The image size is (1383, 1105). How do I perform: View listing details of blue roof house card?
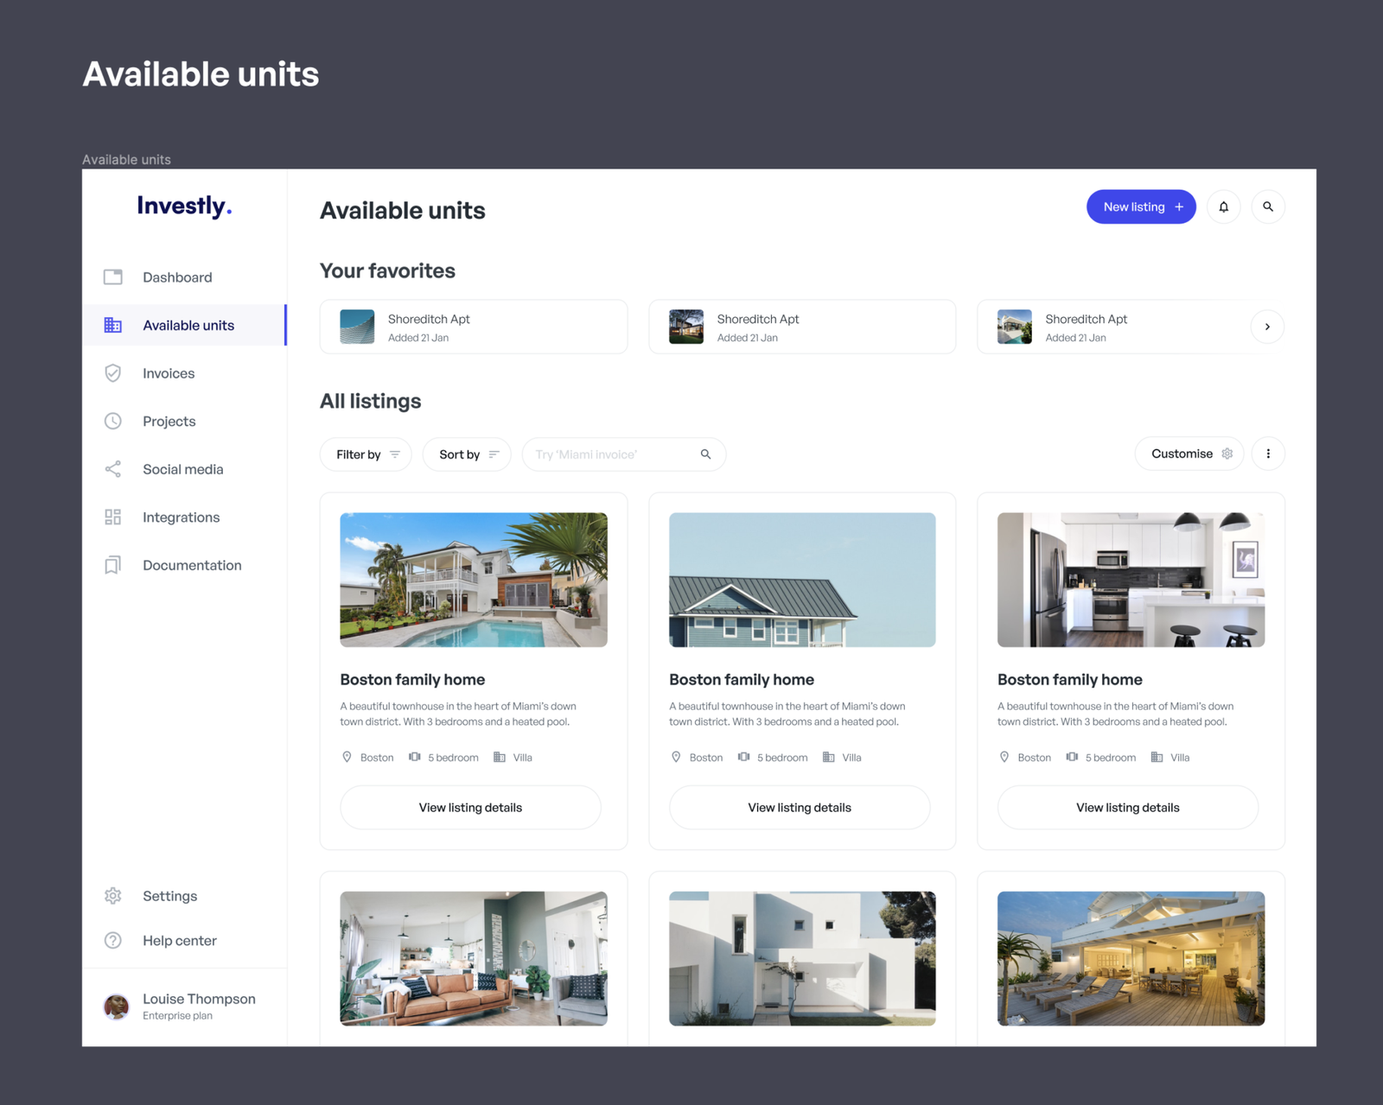pyautogui.click(x=800, y=808)
